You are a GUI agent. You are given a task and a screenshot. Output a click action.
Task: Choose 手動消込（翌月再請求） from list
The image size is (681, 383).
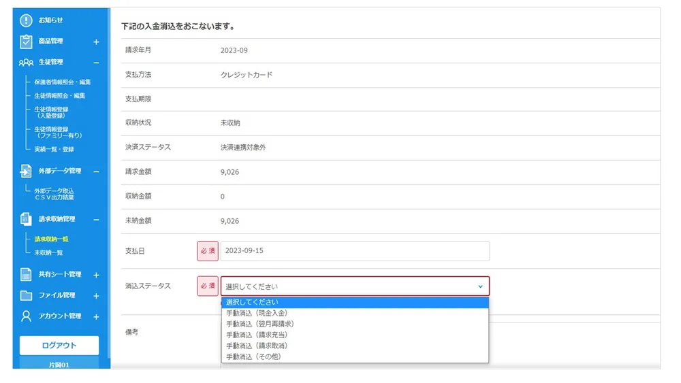(x=260, y=324)
